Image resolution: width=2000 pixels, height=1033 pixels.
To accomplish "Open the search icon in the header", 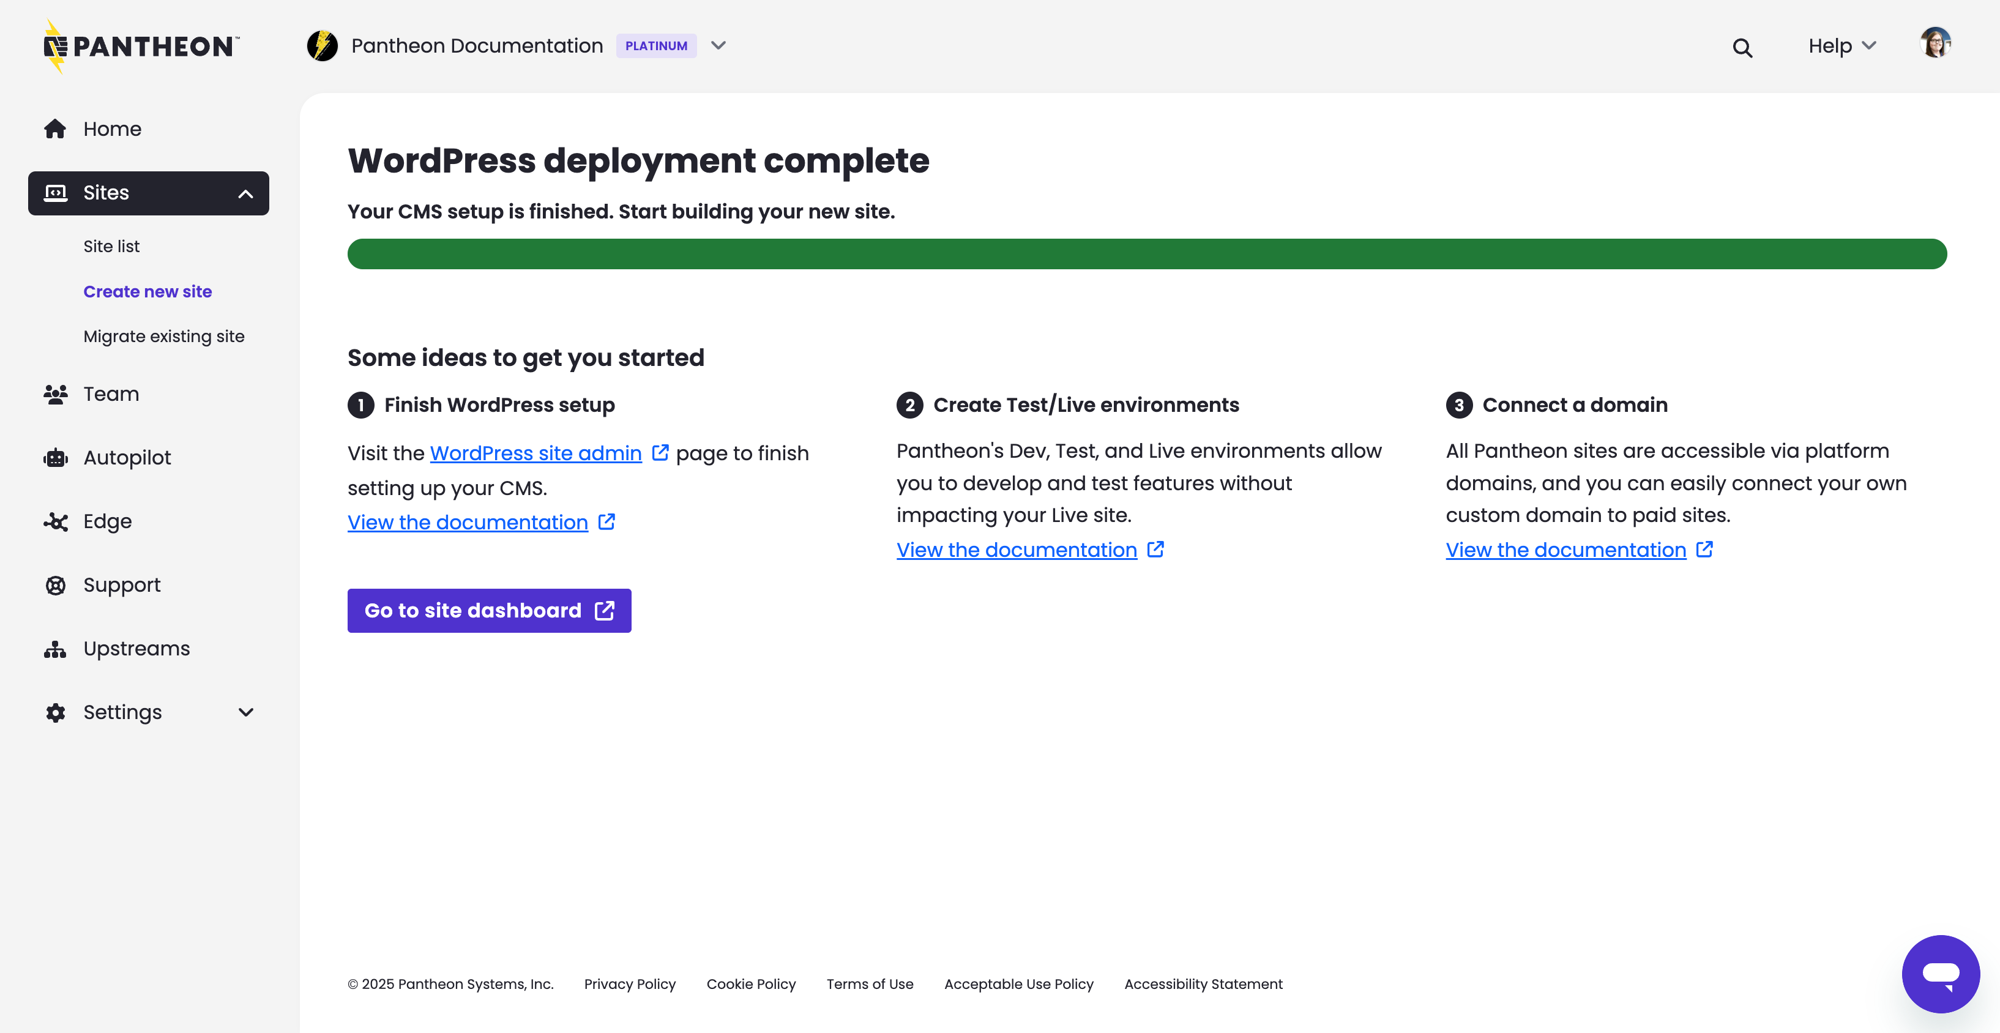I will [x=1742, y=47].
